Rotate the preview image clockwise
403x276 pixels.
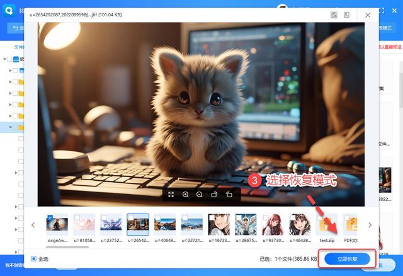tap(214, 195)
